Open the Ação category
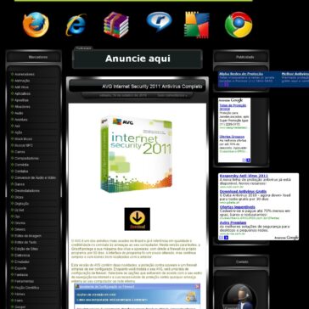The width and height of the screenshot is (309, 309). pos(18,132)
